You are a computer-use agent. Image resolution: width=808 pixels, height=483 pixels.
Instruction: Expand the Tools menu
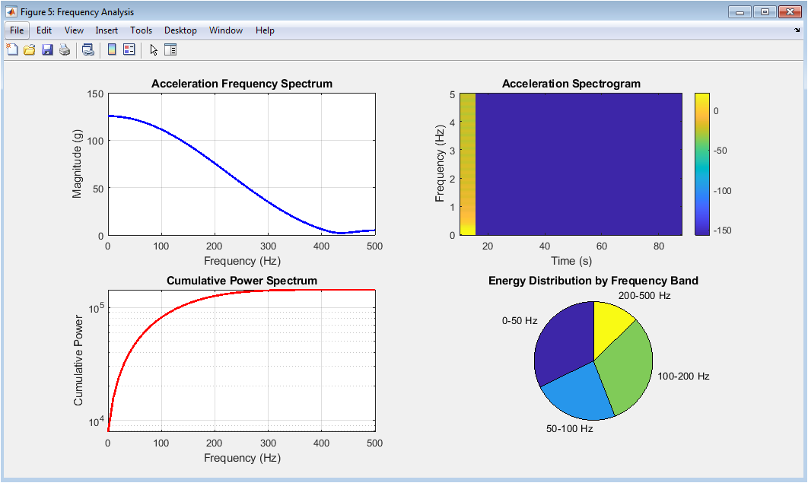141,30
